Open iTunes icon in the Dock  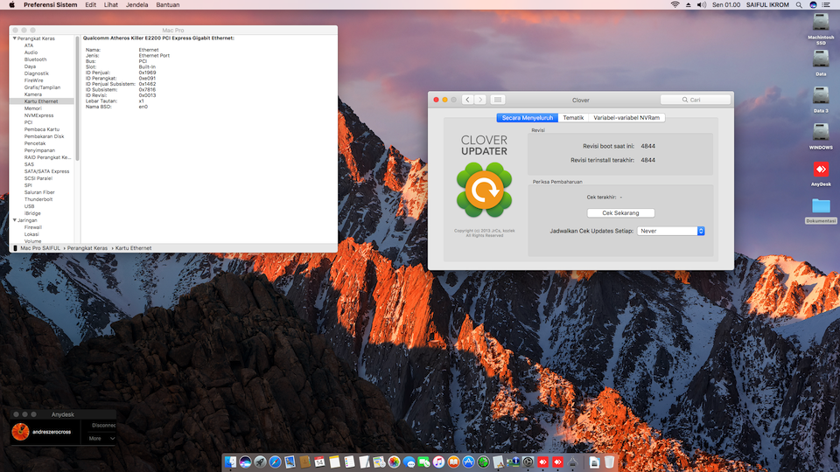coord(438,462)
